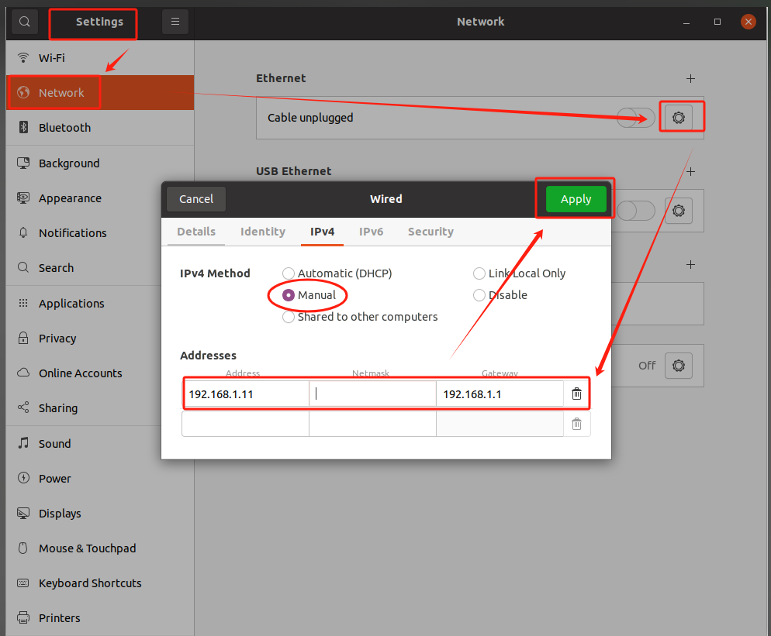Click the search icon in Settings header
771x636 pixels.
[x=25, y=22]
